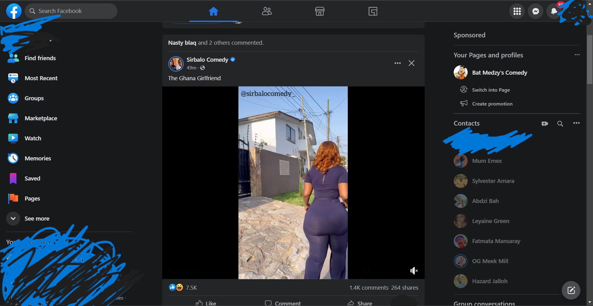Compose a new message with the pencil icon
The image size is (593, 306).
[x=571, y=290]
